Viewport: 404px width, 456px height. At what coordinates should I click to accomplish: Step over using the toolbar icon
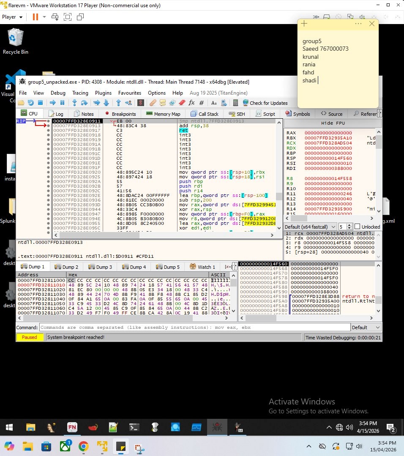click(x=85, y=103)
